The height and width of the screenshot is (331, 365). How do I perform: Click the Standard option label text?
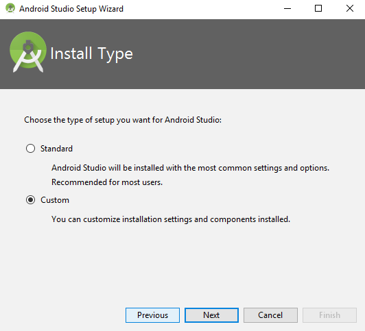click(x=56, y=149)
